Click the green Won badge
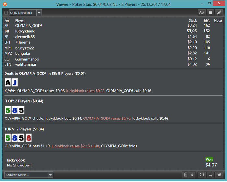The height and width of the screenshot is (182, 227). pyautogui.click(x=209, y=159)
